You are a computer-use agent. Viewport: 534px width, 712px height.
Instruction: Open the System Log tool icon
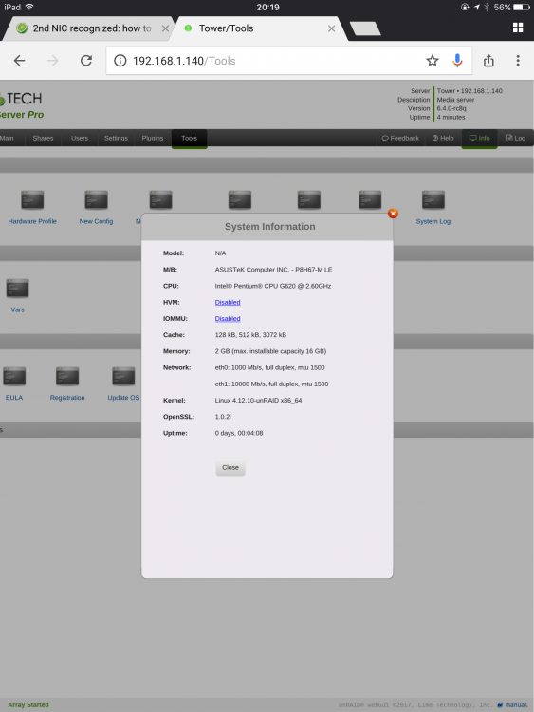click(x=433, y=199)
